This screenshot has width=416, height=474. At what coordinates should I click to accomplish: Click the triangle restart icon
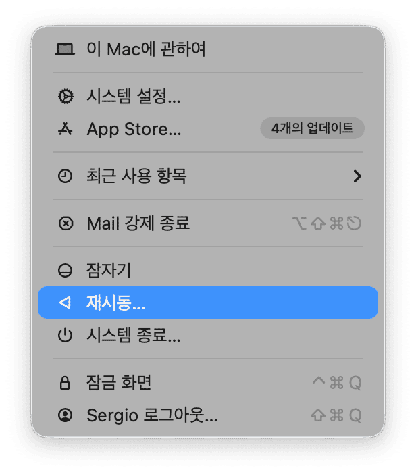[x=65, y=302]
